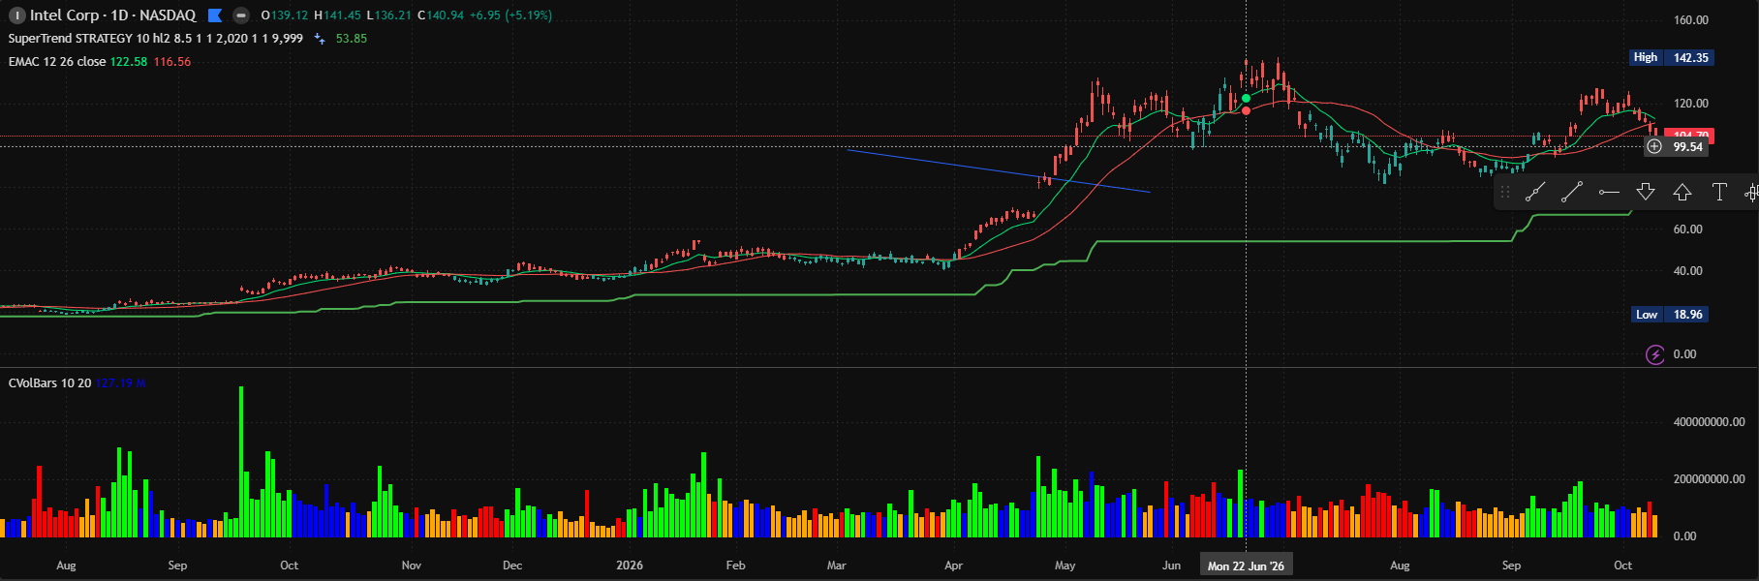Click the Mon 22 Jun '26 date label
The height and width of the screenshot is (581, 1759).
1246,566
